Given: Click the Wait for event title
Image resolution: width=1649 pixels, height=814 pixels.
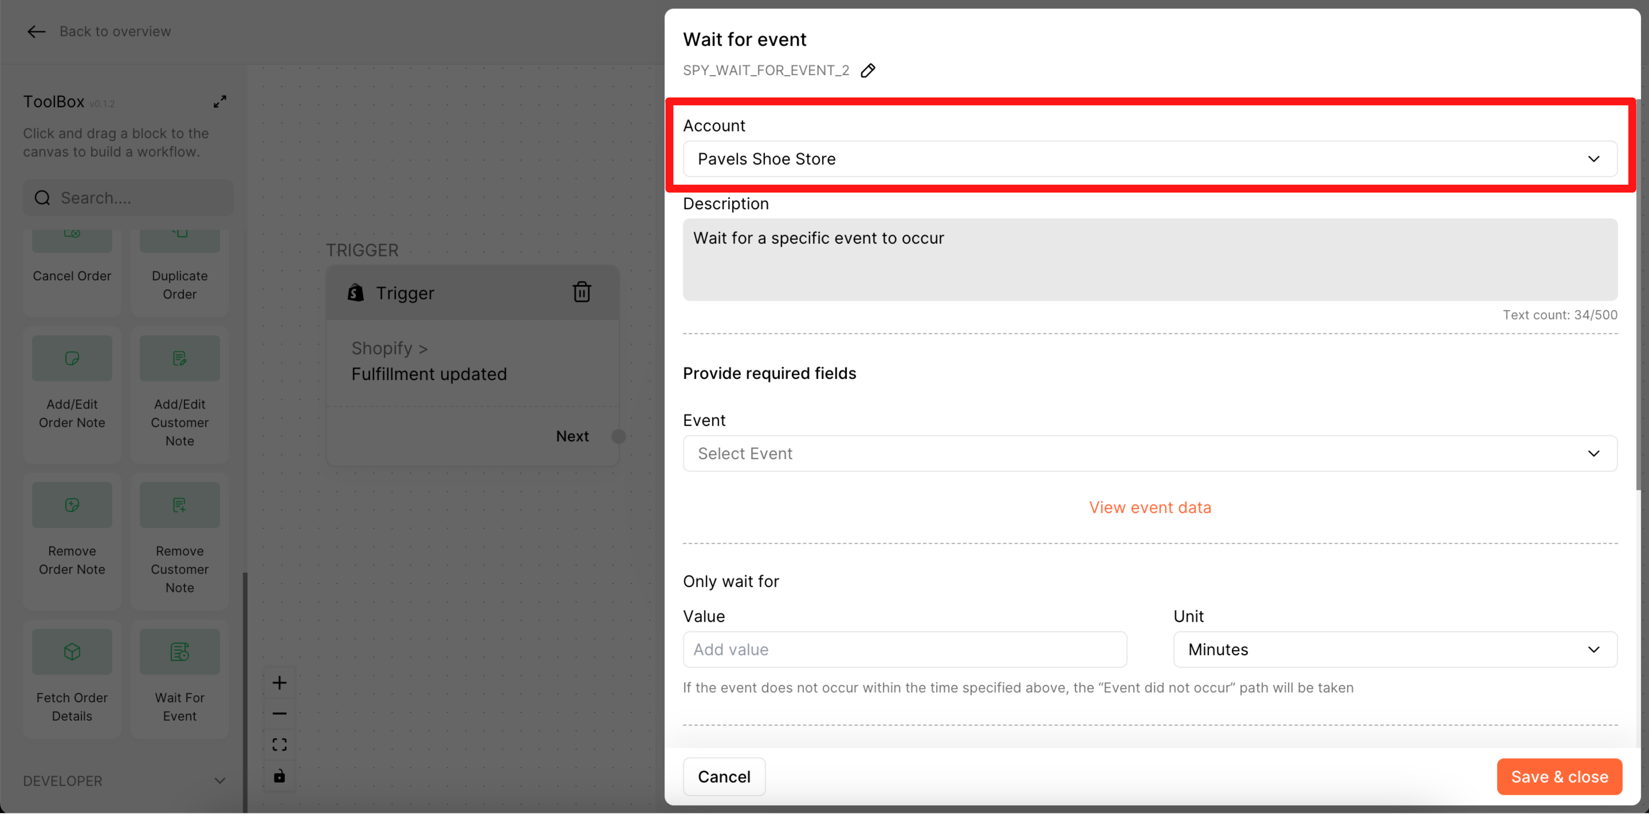Looking at the screenshot, I should [x=744, y=40].
